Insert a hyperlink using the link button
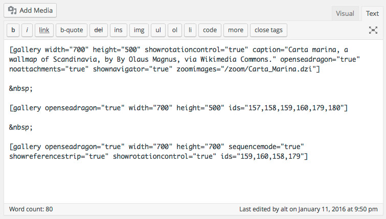This screenshot has width=386, height=219. coord(44,30)
